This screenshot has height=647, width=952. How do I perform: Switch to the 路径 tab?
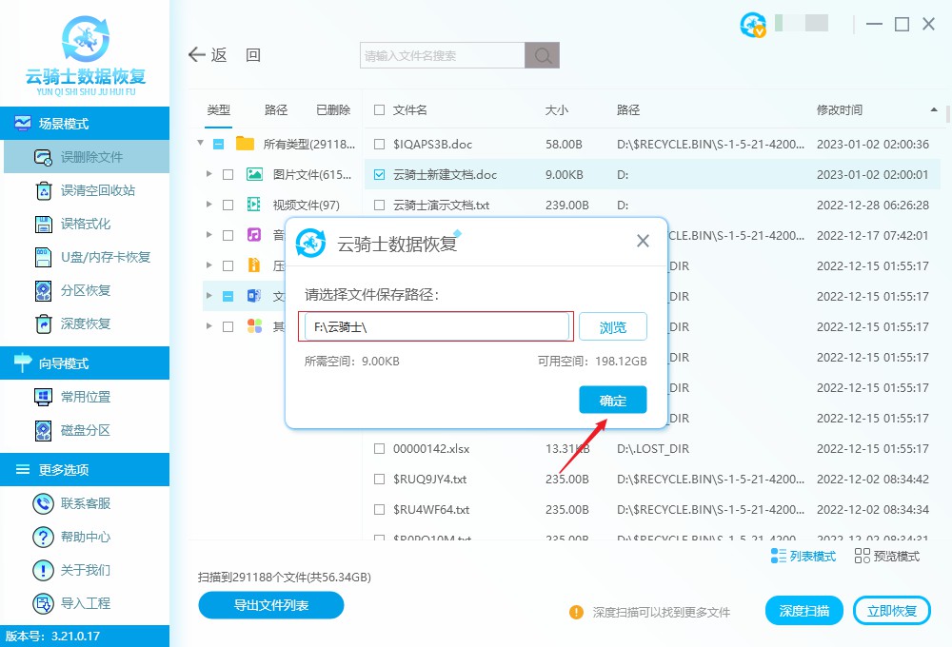pos(275,109)
